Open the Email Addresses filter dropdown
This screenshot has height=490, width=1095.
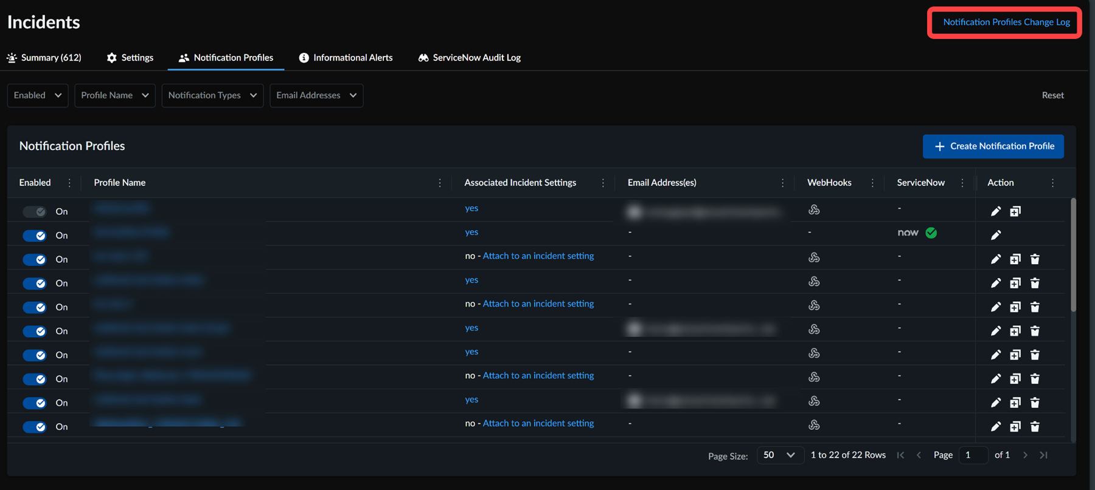pos(316,95)
